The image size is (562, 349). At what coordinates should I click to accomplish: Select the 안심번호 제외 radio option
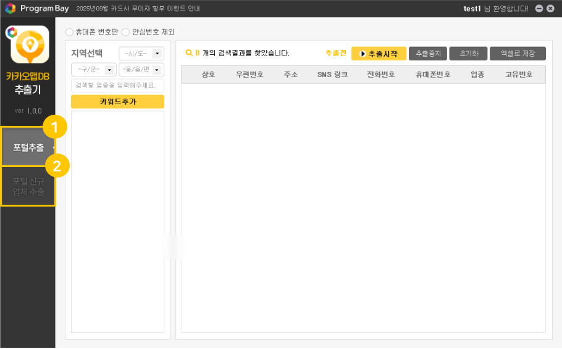[126, 31]
